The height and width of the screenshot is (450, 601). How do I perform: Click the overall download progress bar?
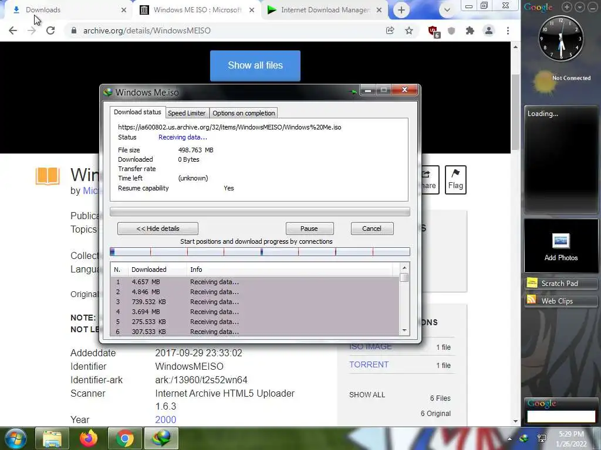[x=260, y=212]
